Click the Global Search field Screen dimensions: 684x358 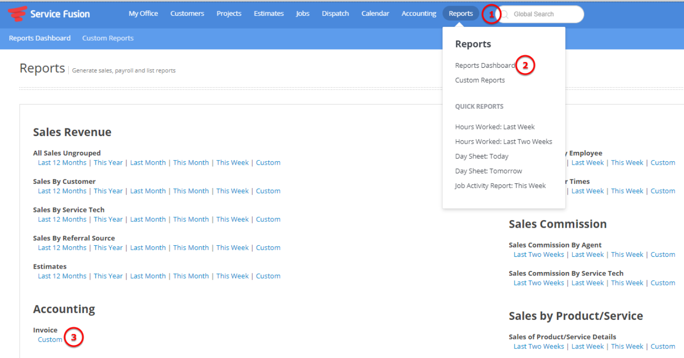coord(539,14)
